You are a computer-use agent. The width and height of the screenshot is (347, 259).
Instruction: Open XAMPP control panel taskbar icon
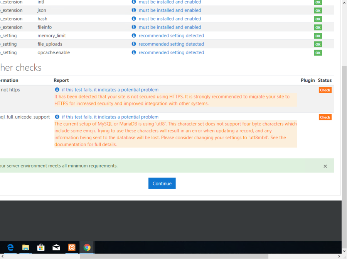click(72, 247)
